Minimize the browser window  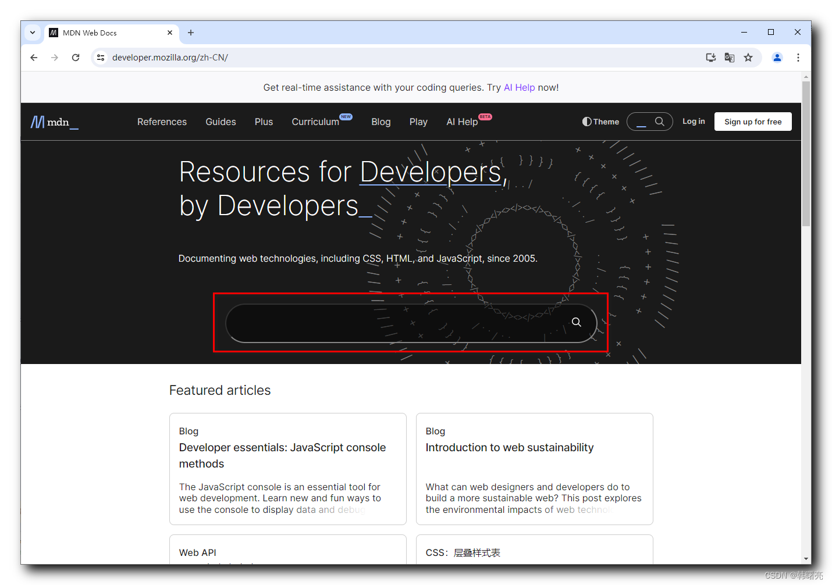point(744,33)
